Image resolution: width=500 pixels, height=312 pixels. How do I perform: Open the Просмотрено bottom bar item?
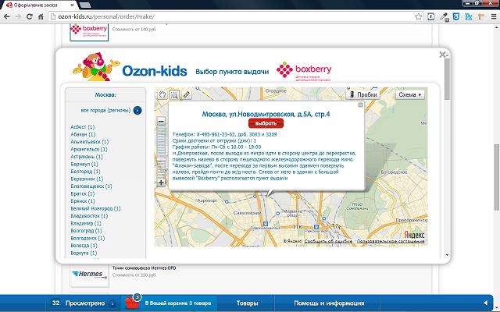tap(85, 303)
